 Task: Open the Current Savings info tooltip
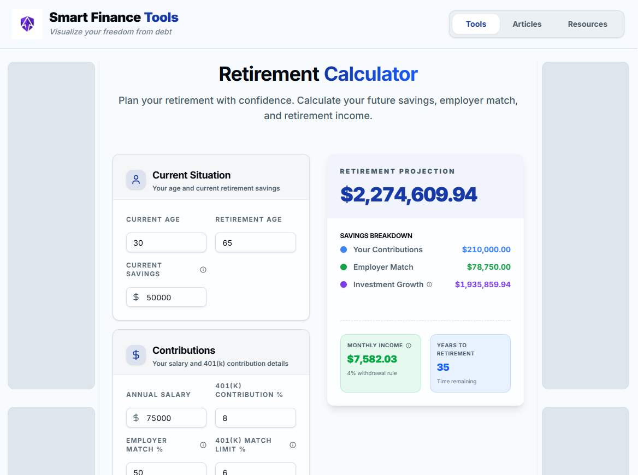click(203, 269)
